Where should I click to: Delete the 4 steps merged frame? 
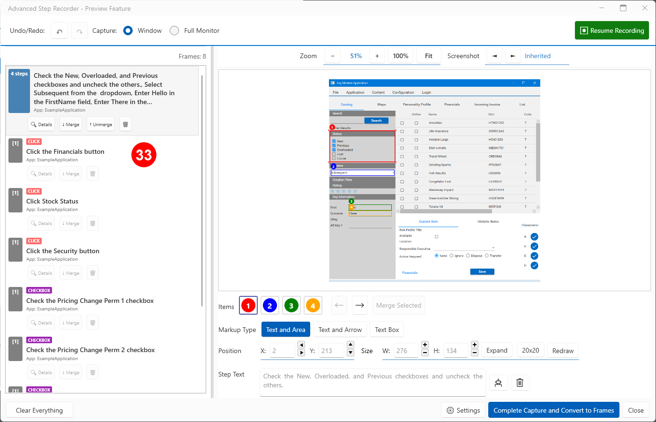126,124
